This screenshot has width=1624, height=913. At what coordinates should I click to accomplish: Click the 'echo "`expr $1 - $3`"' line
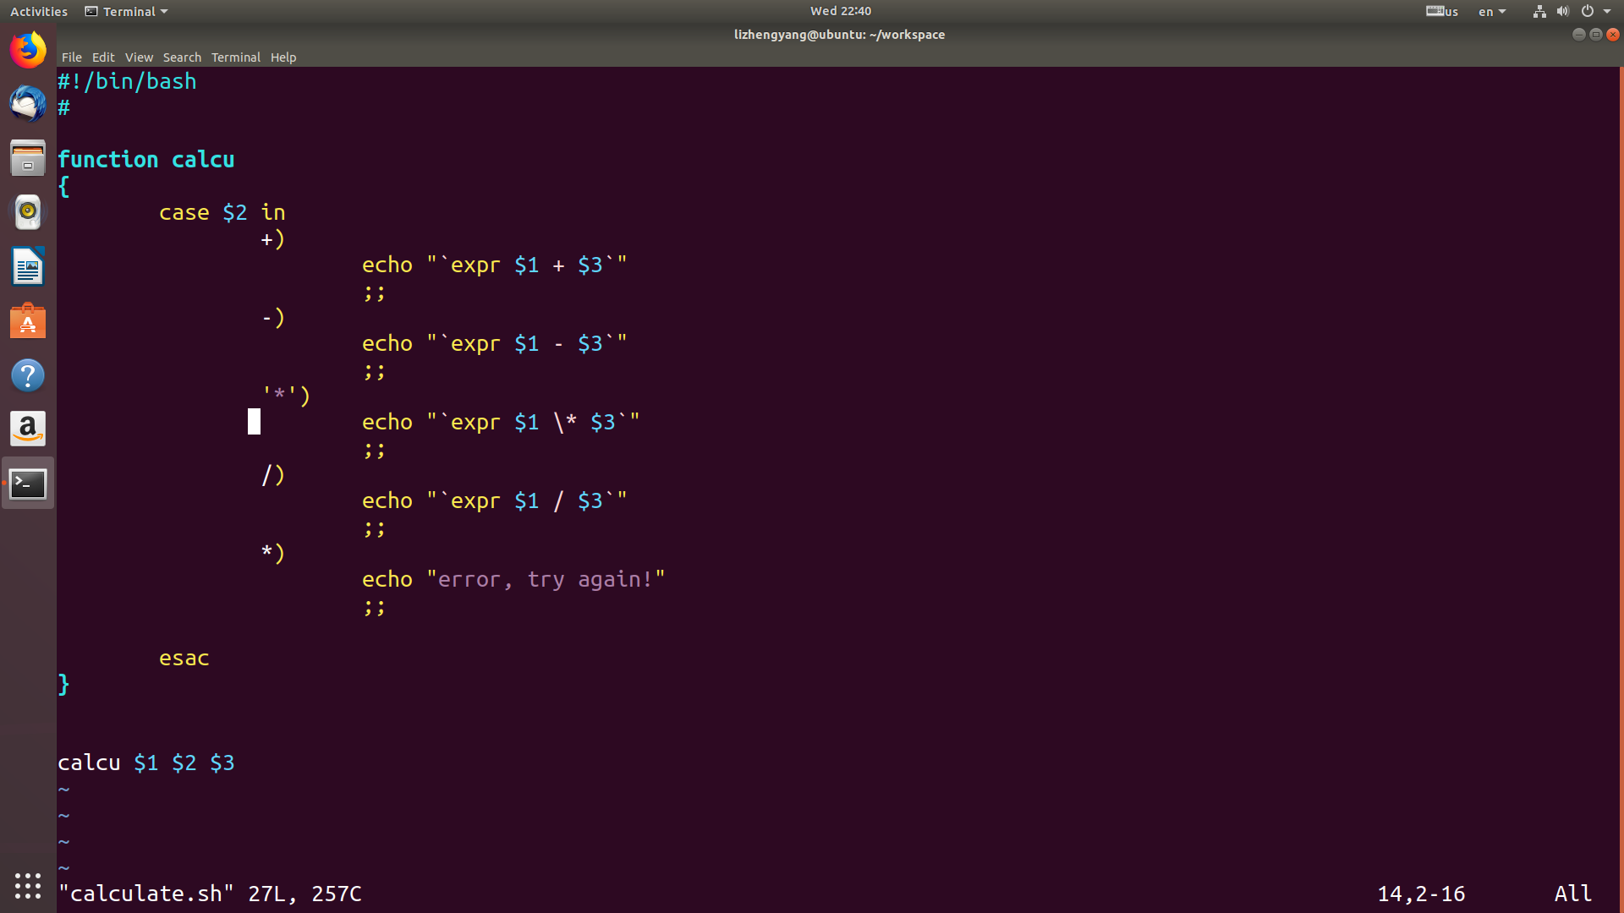[x=495, y=344]
